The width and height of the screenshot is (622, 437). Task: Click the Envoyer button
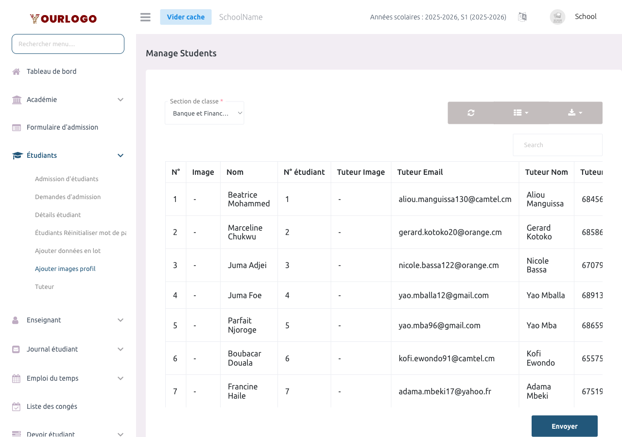tap(564, 426)
